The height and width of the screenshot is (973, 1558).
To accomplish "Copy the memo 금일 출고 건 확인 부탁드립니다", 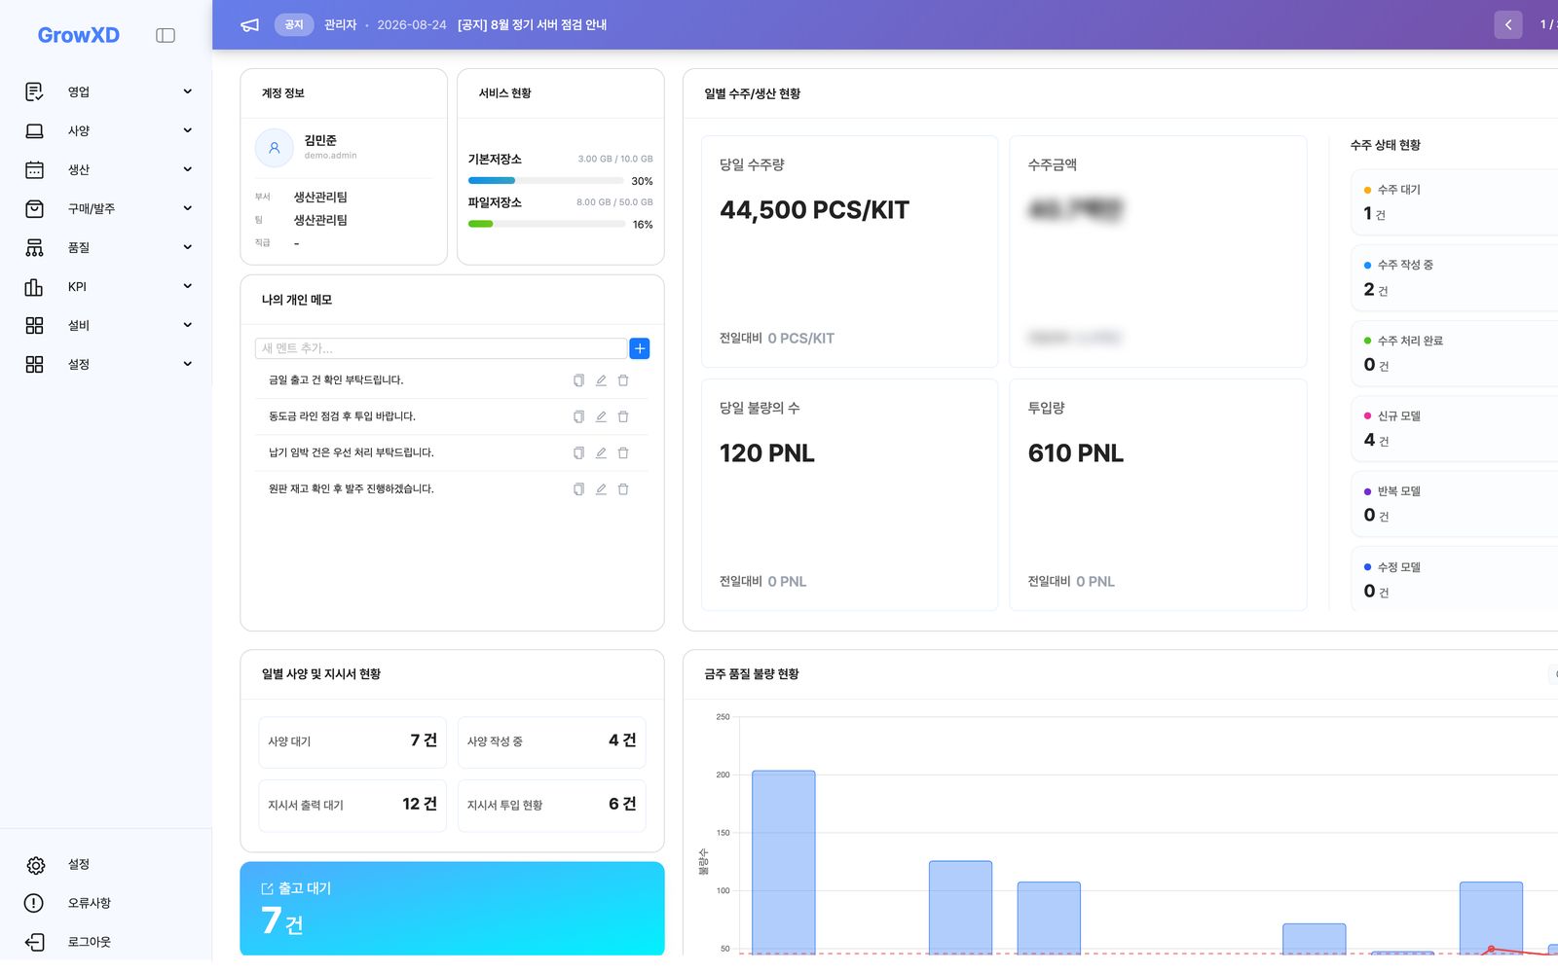I will (x=578, y=380).
